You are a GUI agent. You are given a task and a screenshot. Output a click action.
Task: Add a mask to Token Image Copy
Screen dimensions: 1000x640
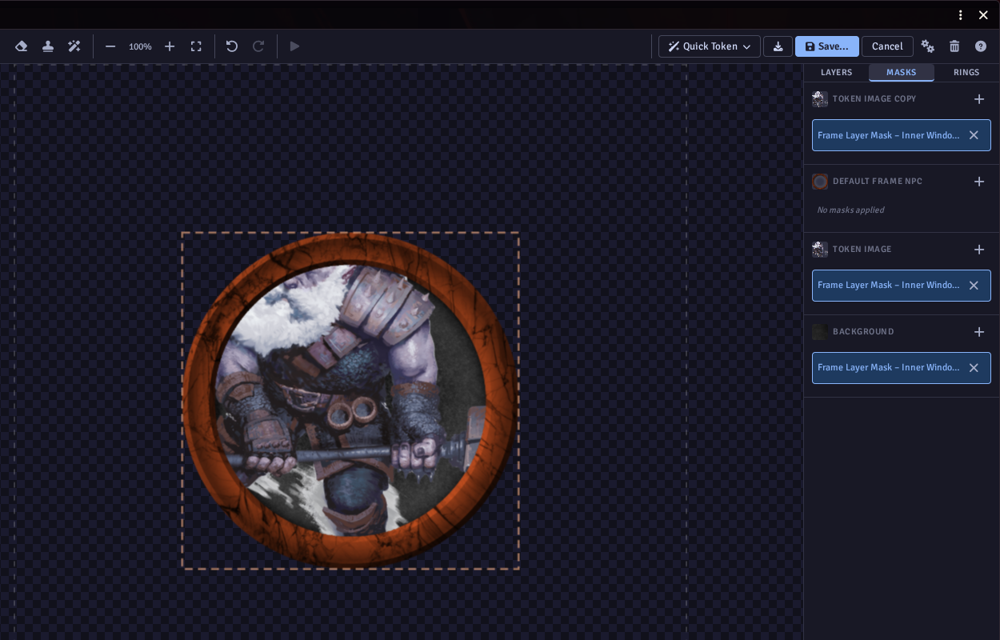(x=979, y=99)
